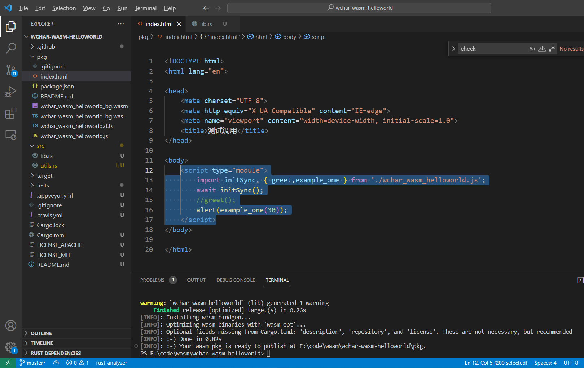Open the Extensions view

(x=11, y=113)
